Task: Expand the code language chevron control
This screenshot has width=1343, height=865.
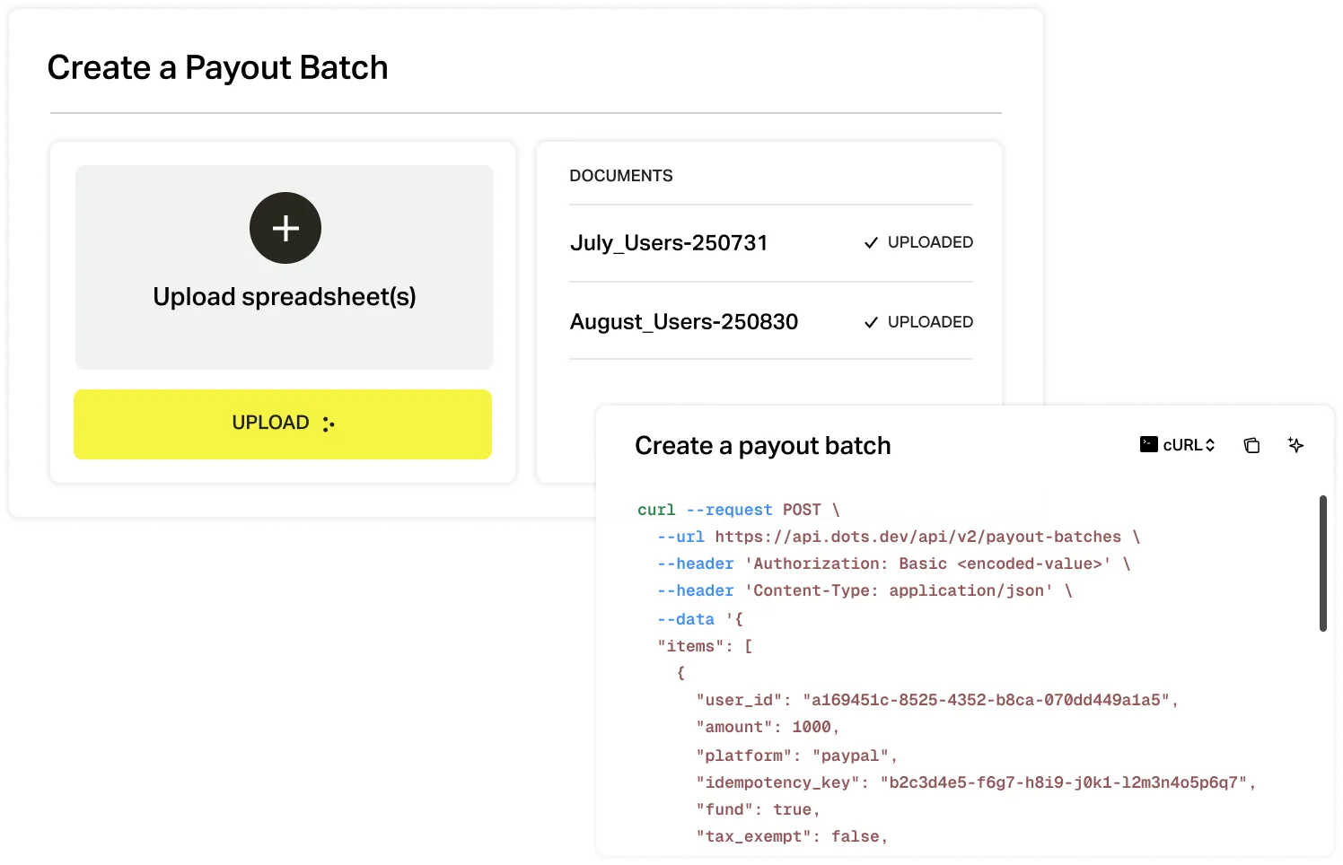Action: 1207,444
